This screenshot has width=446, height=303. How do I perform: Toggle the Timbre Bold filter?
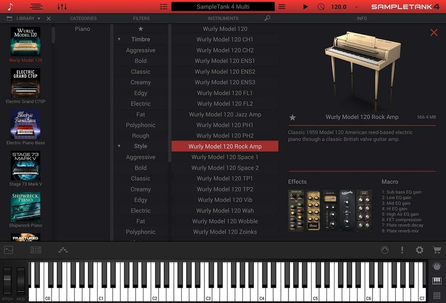tap(140, 61)
